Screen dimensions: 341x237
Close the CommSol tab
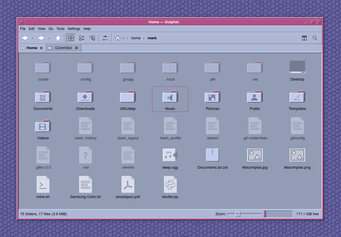coord(76,48)
